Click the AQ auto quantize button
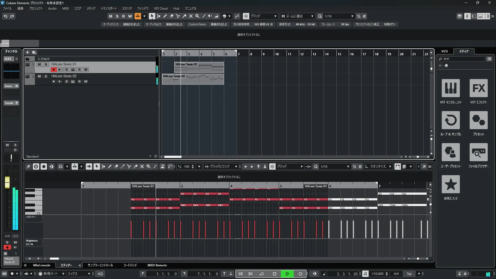 click(x=100, y=274)
